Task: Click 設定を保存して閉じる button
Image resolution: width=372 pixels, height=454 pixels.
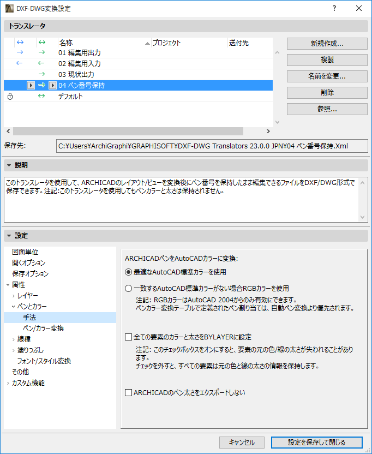Action: point(317,443)
